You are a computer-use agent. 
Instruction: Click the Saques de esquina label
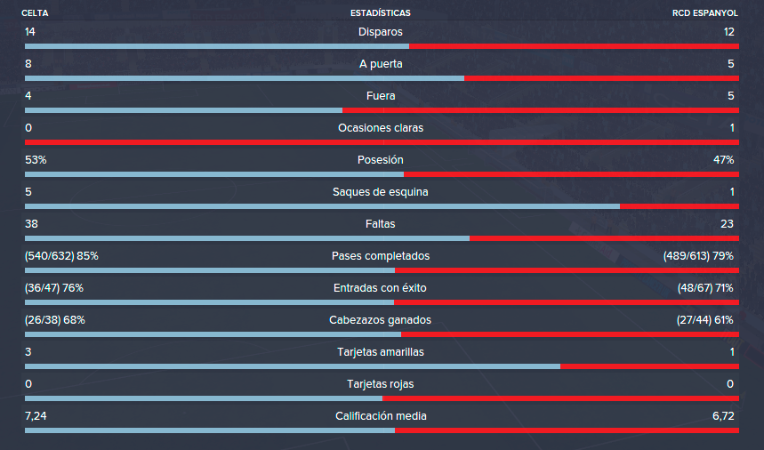coord(381,192)
